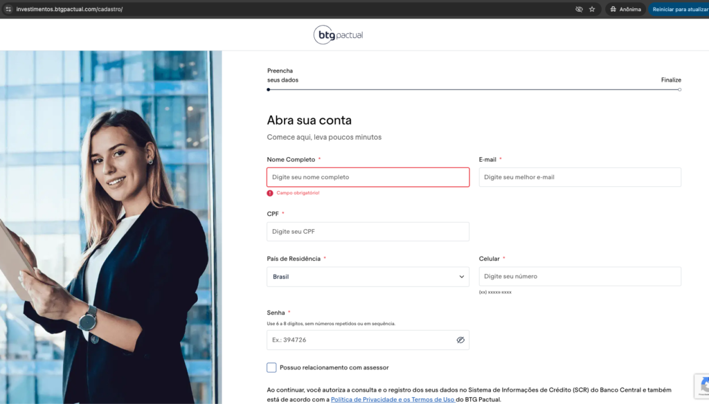Click the progress bar end marker

pos(679,89)
